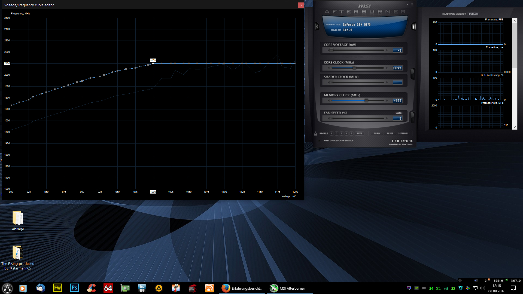Click the Memory Clock right increment arrow

coord(387,101)
